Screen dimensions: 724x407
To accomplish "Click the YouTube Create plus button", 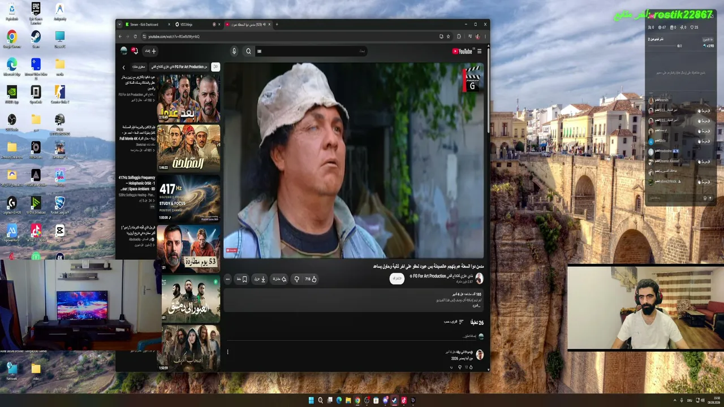I will [x=150, y=51].
